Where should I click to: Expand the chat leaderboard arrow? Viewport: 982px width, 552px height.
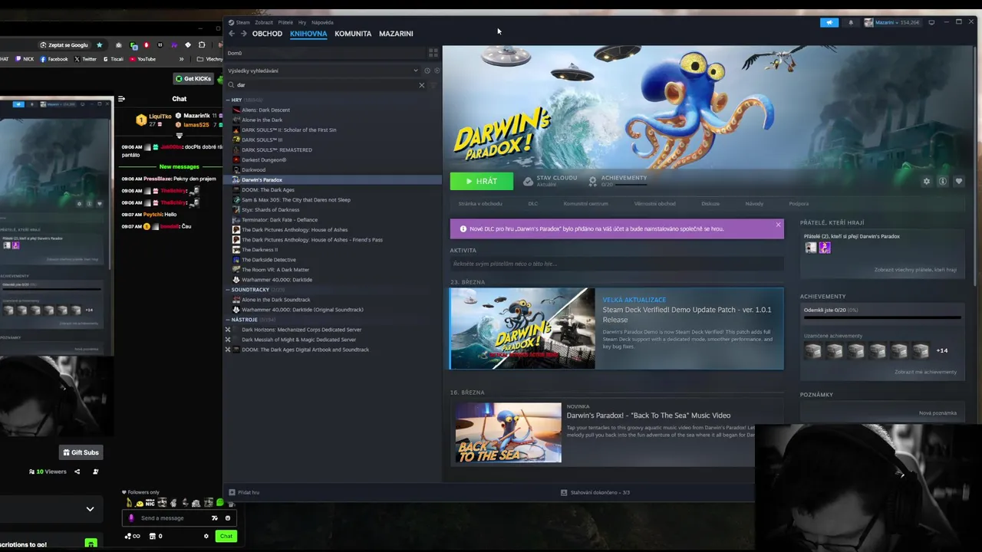coord(180,136)
